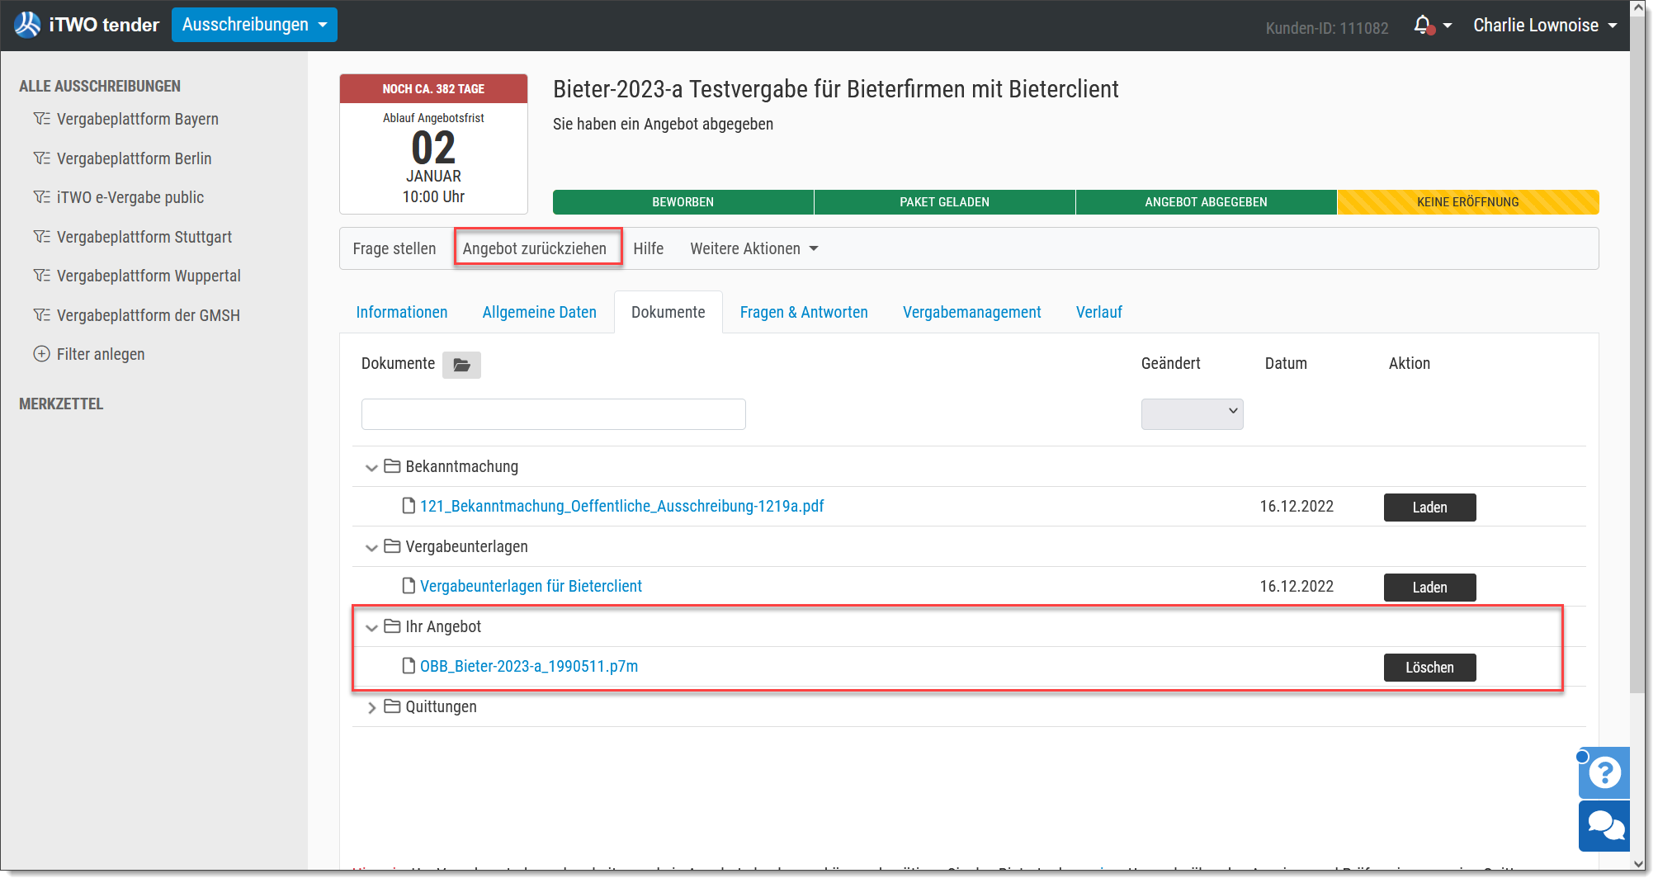The width and height of the screenshot is (1658, 883).
Task: Open the Ausschreibungen dropdown menu
Action: tap(254, 25)
